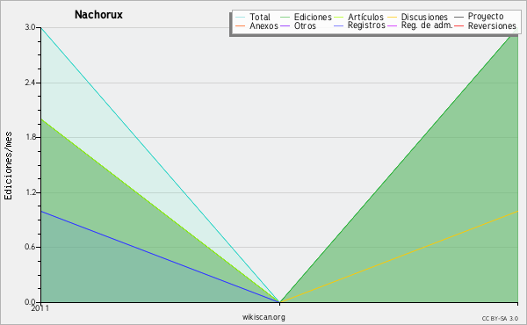This screenshot has height=325, width=527.
Task: Click the 1.2 y-axis tick value
Action: pos(30,192)
